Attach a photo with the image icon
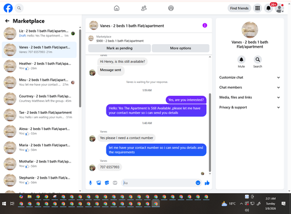The height and width of the screenshot is (214, 291). point(99,183)
